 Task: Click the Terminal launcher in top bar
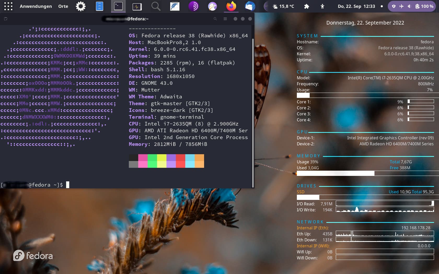pos(118,6)
